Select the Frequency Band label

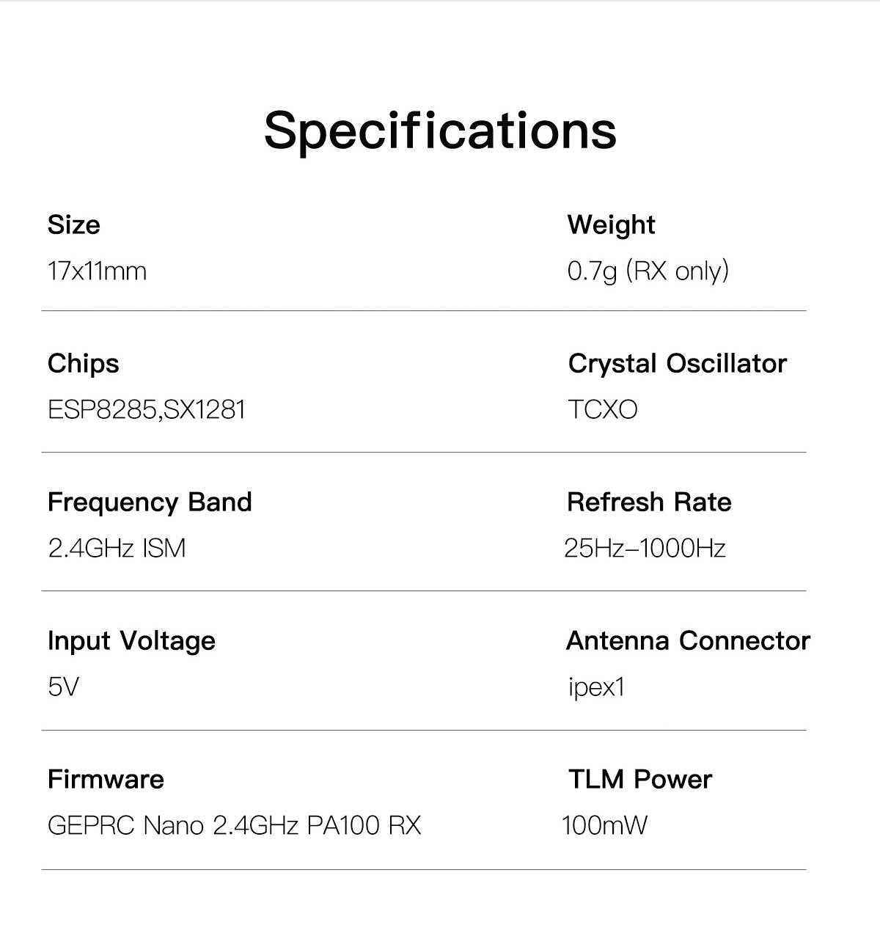click(150, 502)
